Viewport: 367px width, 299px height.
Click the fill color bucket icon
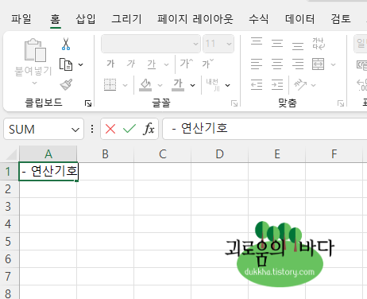[145, 85]
